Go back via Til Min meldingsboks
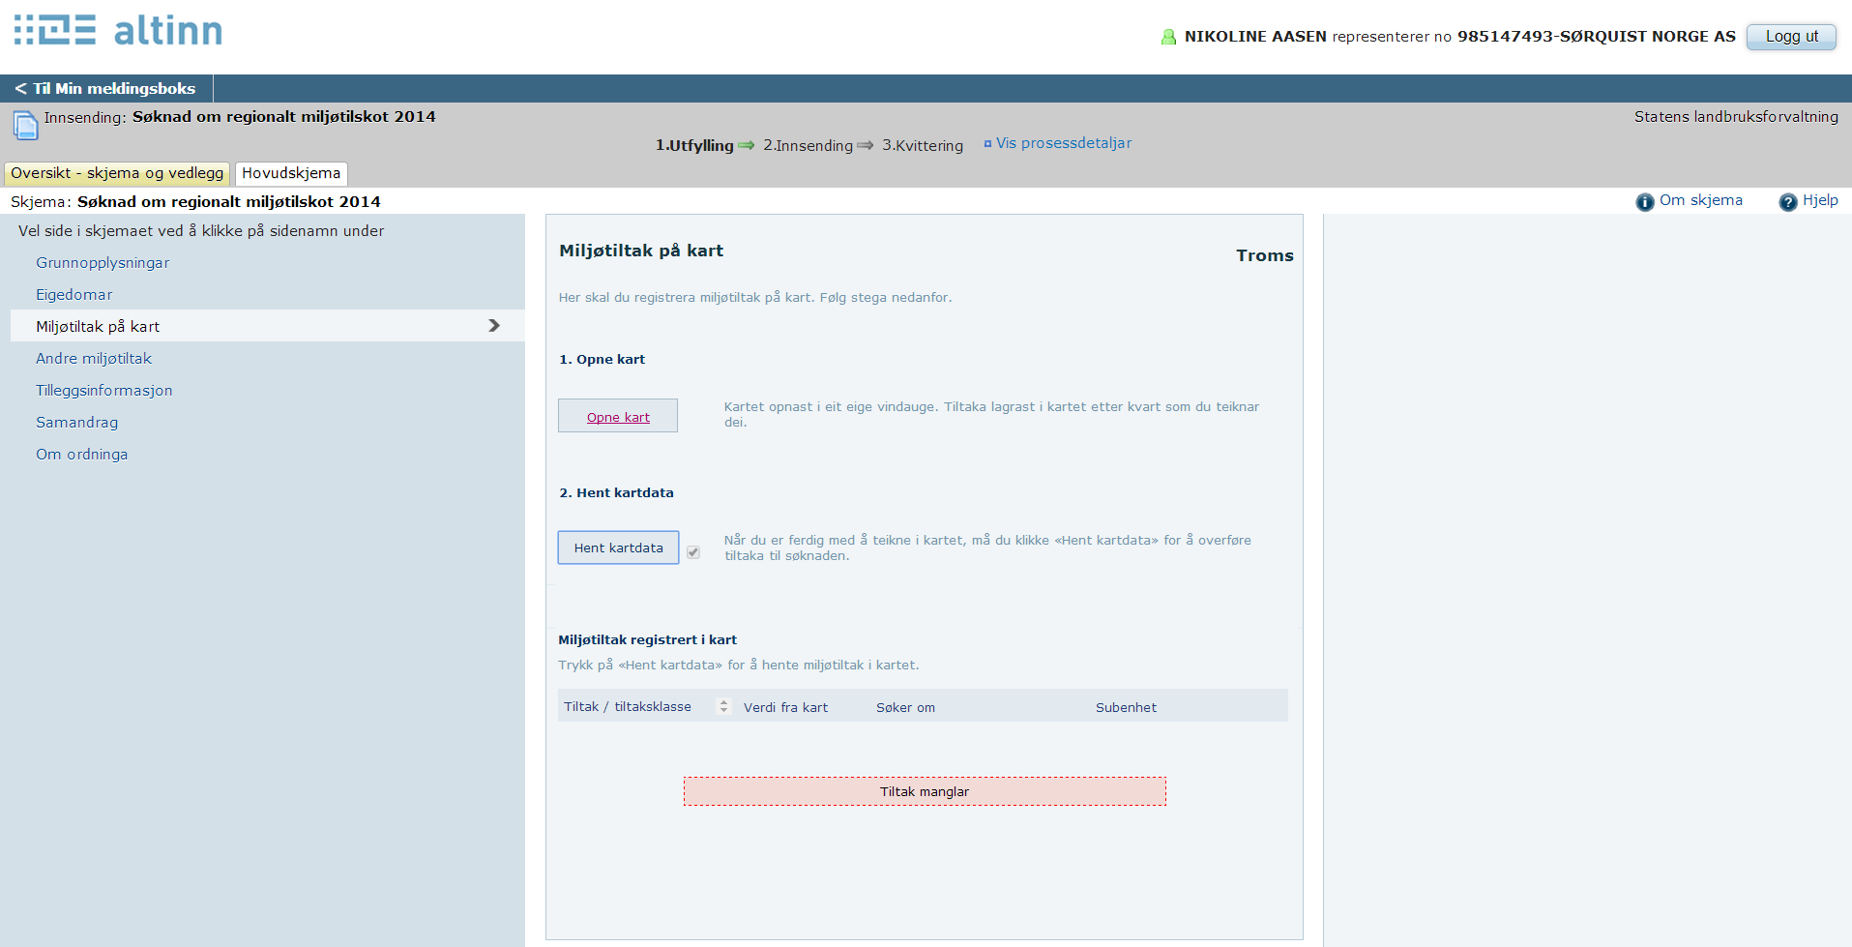 [x=105, y=88]
